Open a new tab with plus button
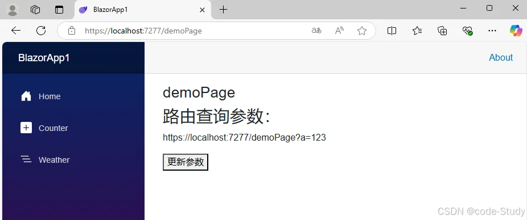 coord(223,10)
